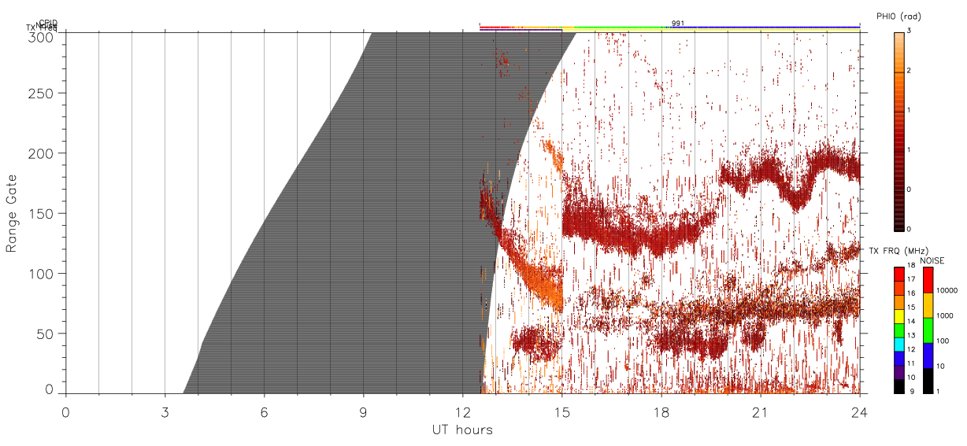Click the 'Range Gate' vertical axis label
This screenshot has width=967, height=446.
pyautogui.click(x=11, y=212)
